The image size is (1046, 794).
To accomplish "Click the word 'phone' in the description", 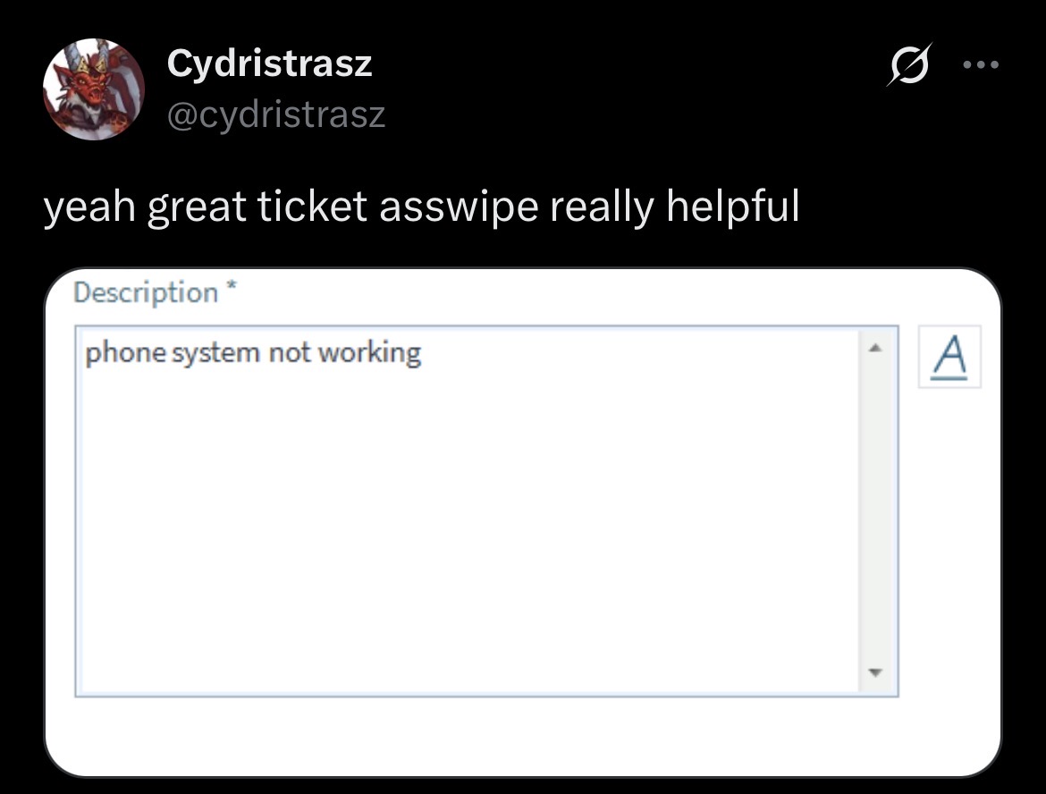I will [x=125, y=353].
